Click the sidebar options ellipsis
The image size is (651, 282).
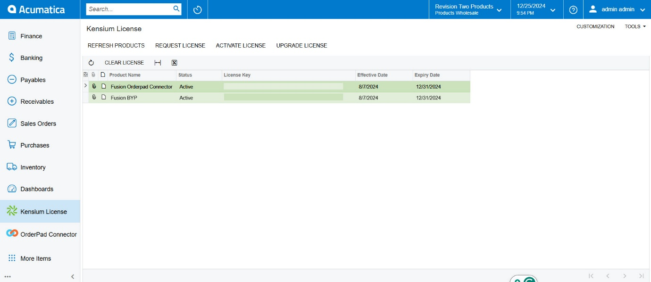(8, 277)
